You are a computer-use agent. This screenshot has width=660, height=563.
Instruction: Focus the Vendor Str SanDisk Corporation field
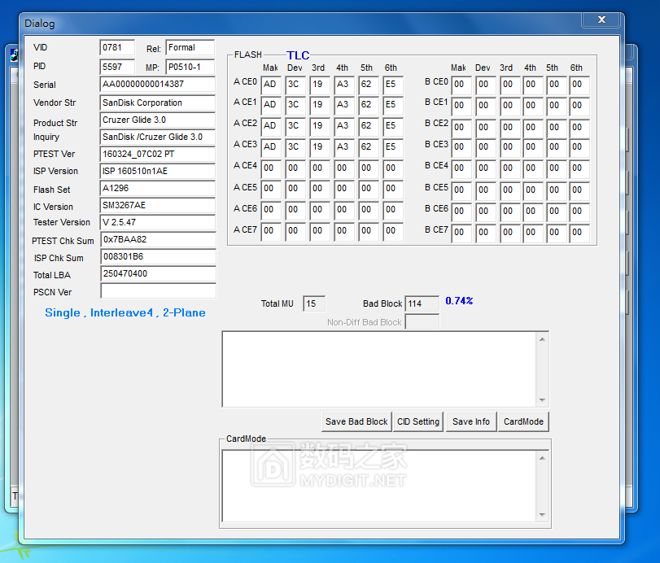[157, 103]
